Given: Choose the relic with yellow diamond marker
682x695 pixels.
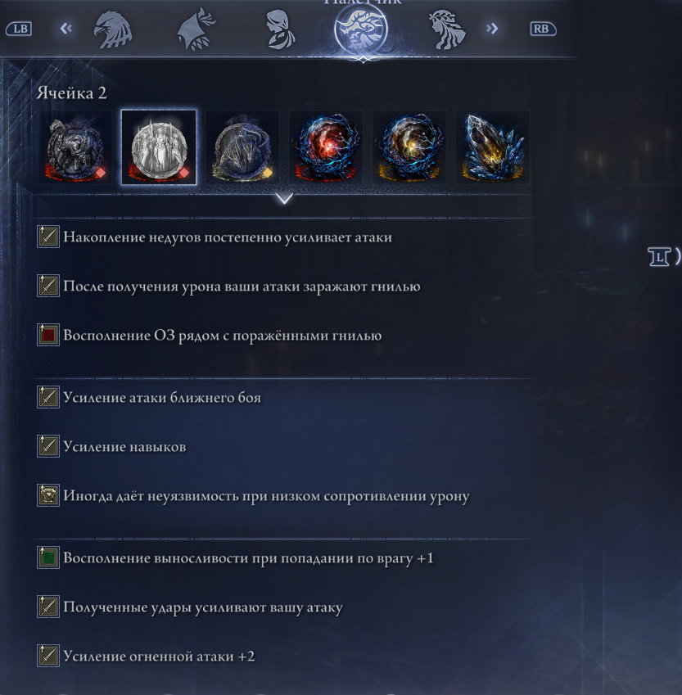Looking at the screenshot, I should click(x=242, y=147).
